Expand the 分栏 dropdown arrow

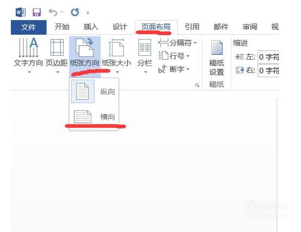pos(146,72)
